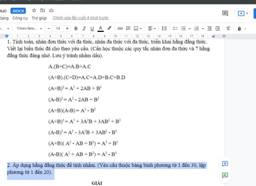Add a comment from the toolbar

point(128,29)
